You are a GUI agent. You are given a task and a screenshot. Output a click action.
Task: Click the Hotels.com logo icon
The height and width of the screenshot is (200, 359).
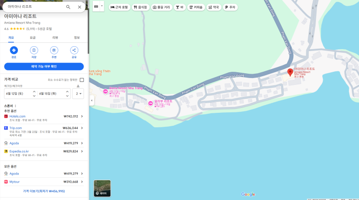point(6,117)
